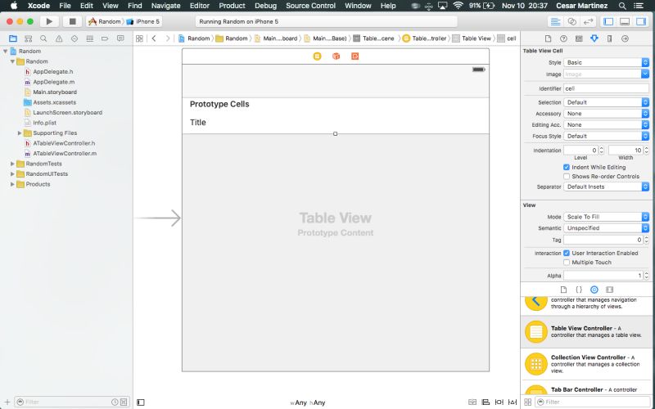Viewport: 655px width, 409px height.
Task: Toggle the bottom Debug area
Action: 625,22
